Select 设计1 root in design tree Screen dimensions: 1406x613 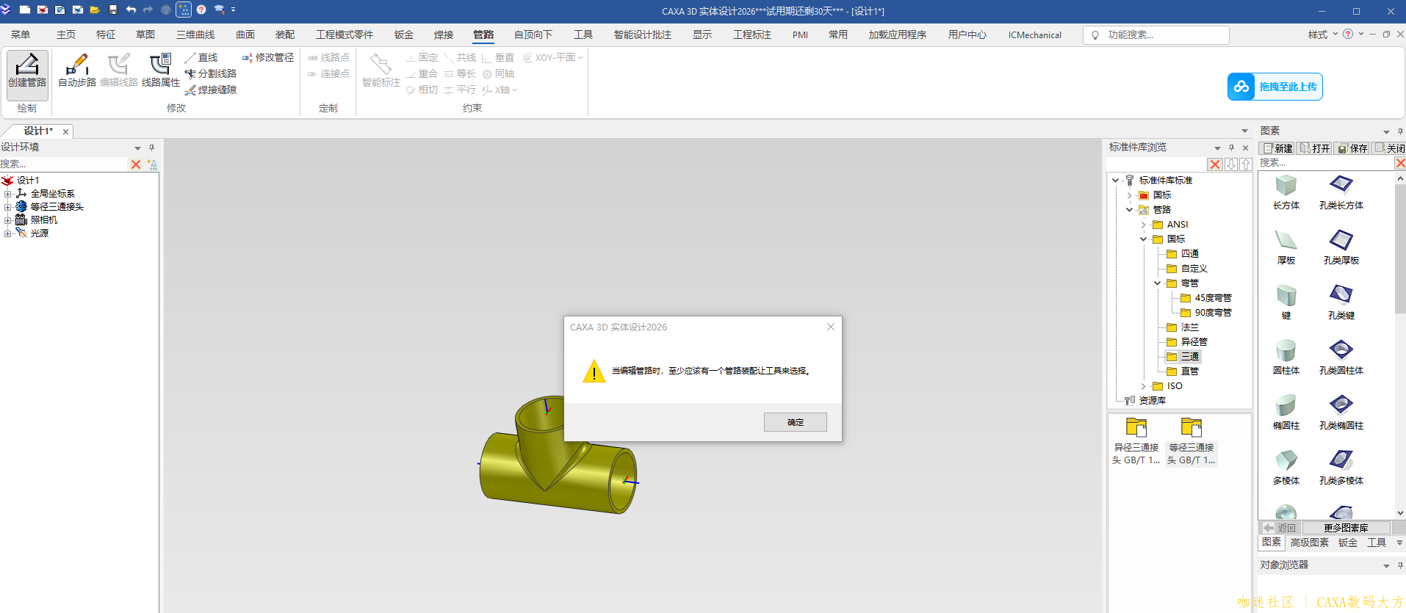[28, 181]
